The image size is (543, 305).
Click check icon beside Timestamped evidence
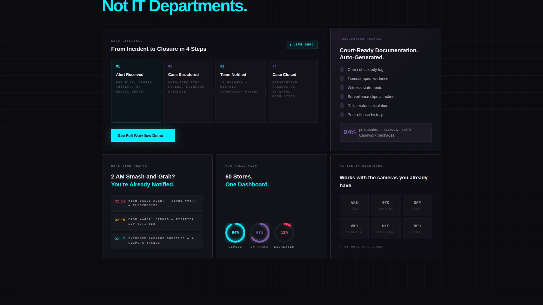coord(342,79)
